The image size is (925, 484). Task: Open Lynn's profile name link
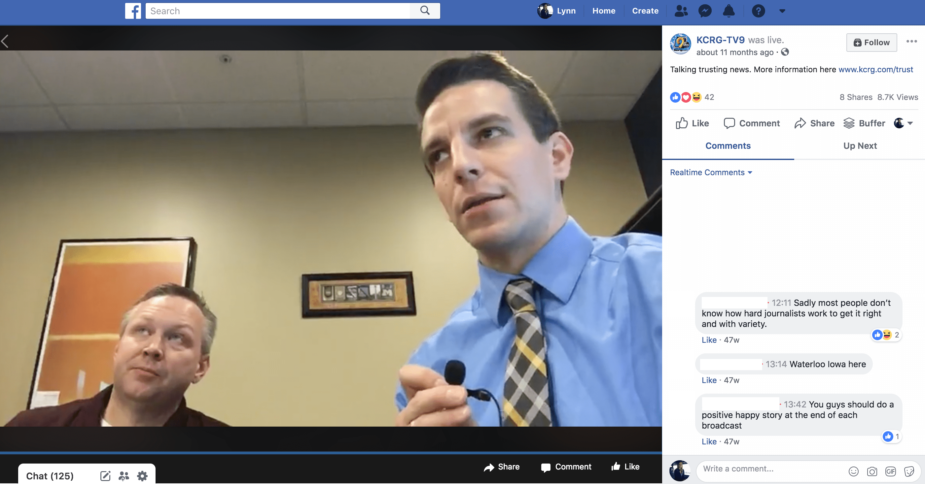point(566,11)
